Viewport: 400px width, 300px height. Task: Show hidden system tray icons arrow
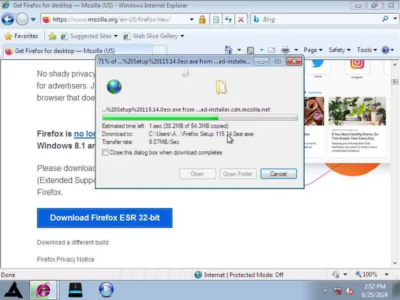[x=325, y=290]
